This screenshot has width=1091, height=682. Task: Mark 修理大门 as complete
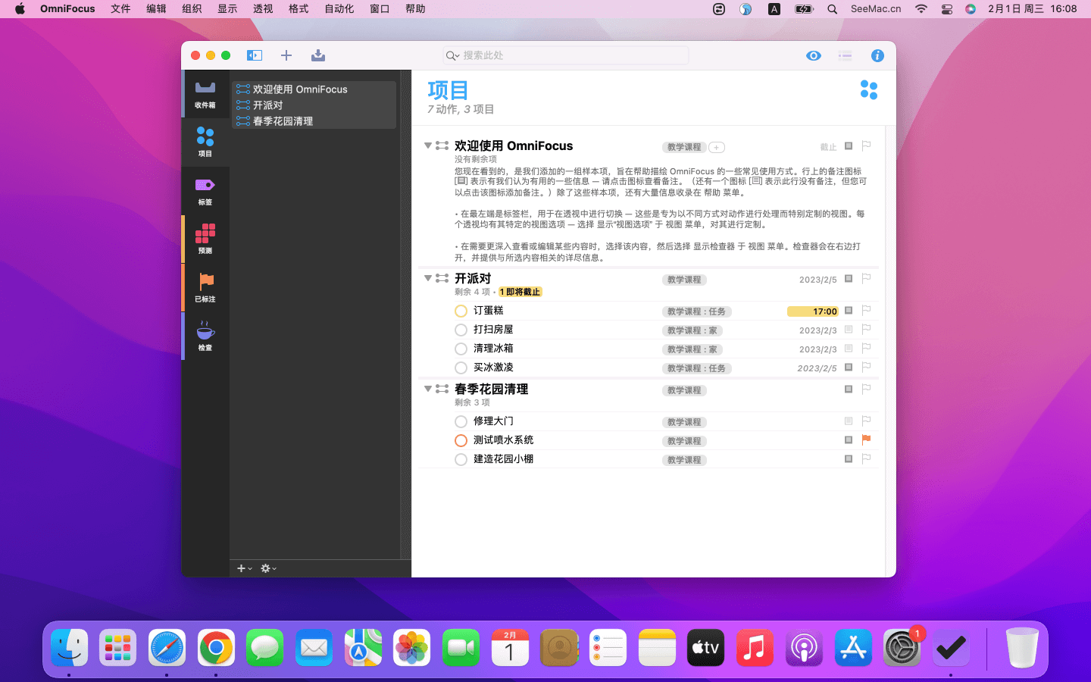pyautogui.click(x=461, y=421)
